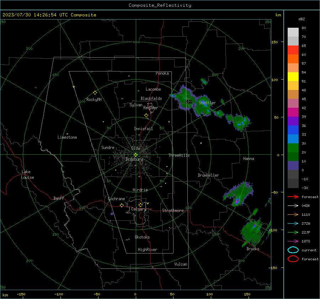Viewport: 320px width, 299px height.
Task: Click the white 04DK arrow icon
Action: (293, 206)
